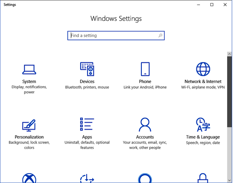The height and width of the screenshot is (183, 237).
Task: Click "Wi-Fi, airplane mode, VPN" text
Action: 203,87
